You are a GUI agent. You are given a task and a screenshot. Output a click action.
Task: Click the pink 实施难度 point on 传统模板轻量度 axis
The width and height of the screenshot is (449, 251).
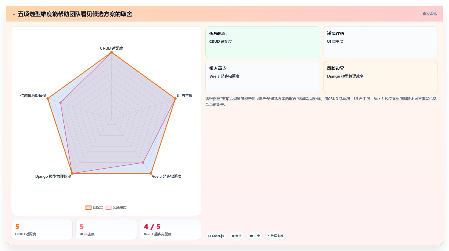[x=60, y=103]
